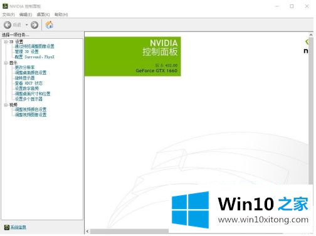Open the Home icon in toolbar
This screenshot has width=316, height=236.
(50, 25)
